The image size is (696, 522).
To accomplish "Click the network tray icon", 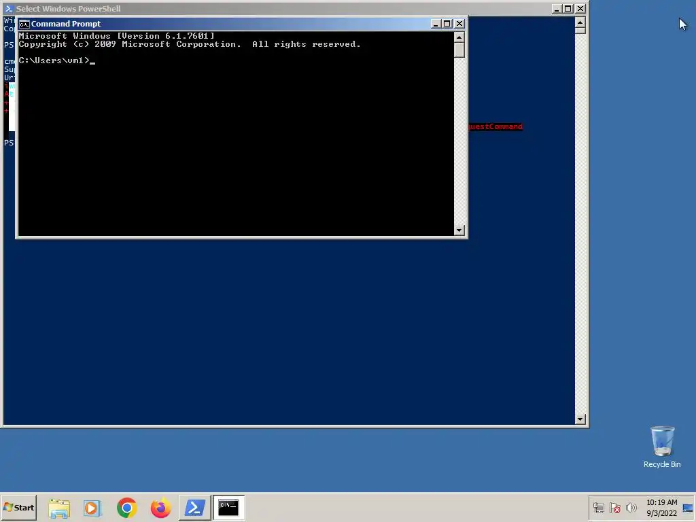I will tap(598, 507).
